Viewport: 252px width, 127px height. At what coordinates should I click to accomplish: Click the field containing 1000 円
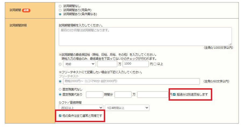136,64
